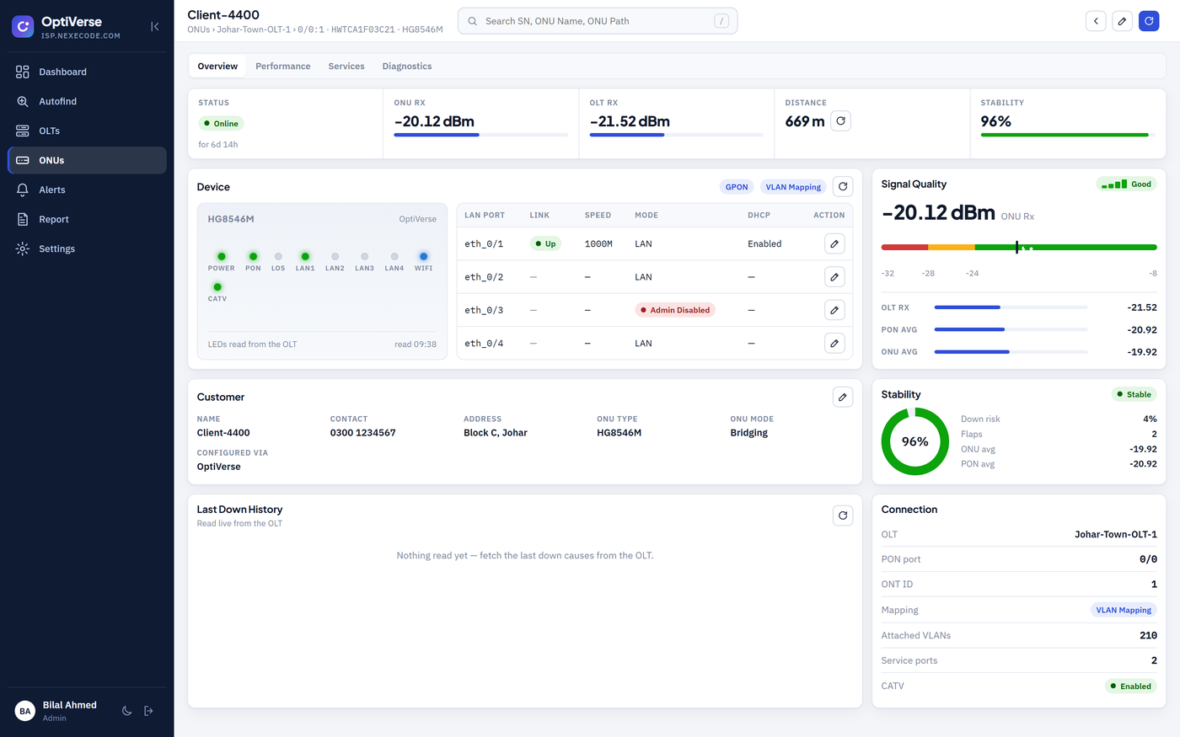Refresh the page with blue reload button

[1149, 21]
